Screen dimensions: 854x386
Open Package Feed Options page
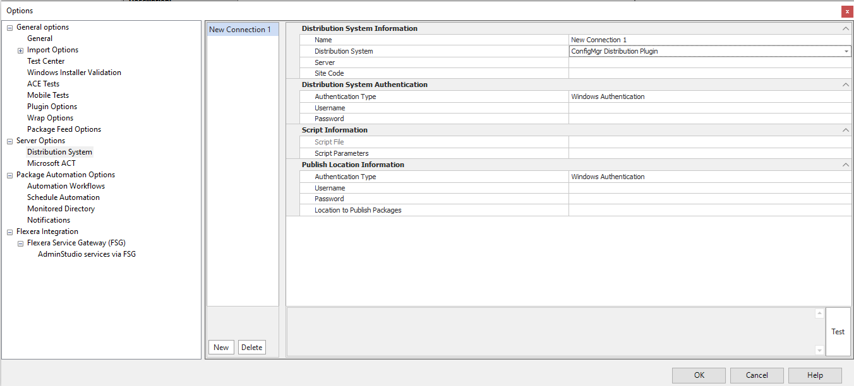(x=64, y=129)
